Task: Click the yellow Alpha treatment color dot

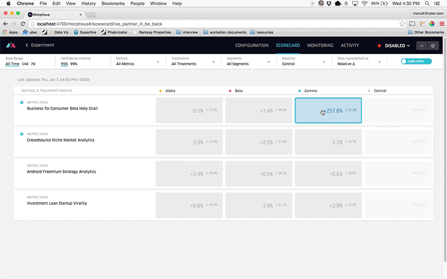Action: tap(160, 91)
